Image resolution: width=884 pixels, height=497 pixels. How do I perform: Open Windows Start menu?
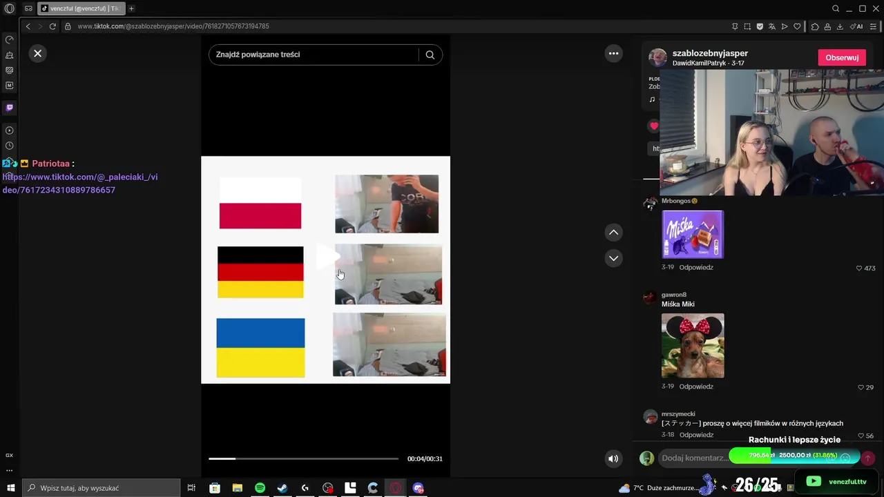(x=10, y=488)
